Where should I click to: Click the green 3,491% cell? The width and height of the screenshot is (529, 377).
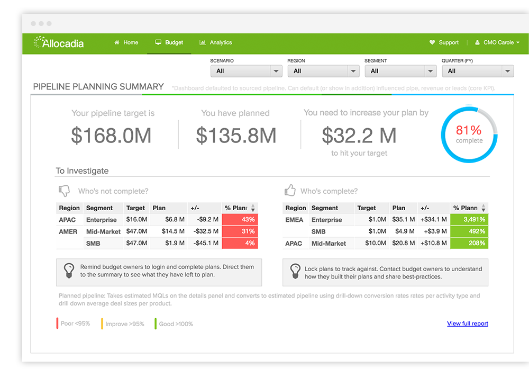click(469, 220)
